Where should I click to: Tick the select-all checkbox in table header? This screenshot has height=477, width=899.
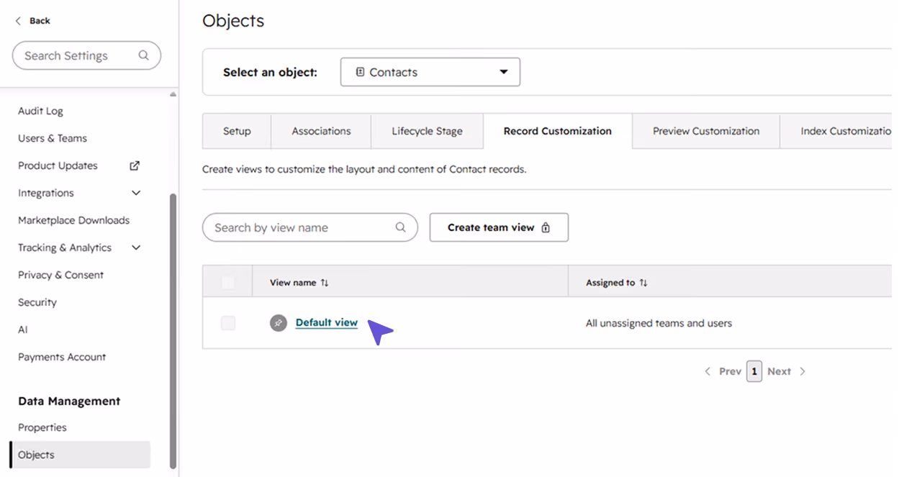(x=228, y=283)
